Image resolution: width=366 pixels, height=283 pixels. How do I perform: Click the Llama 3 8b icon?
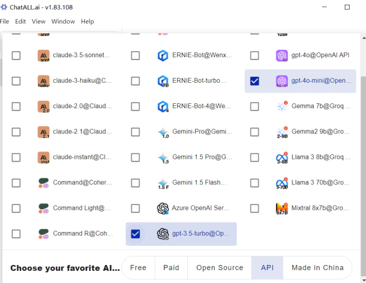tap(282, 158)
